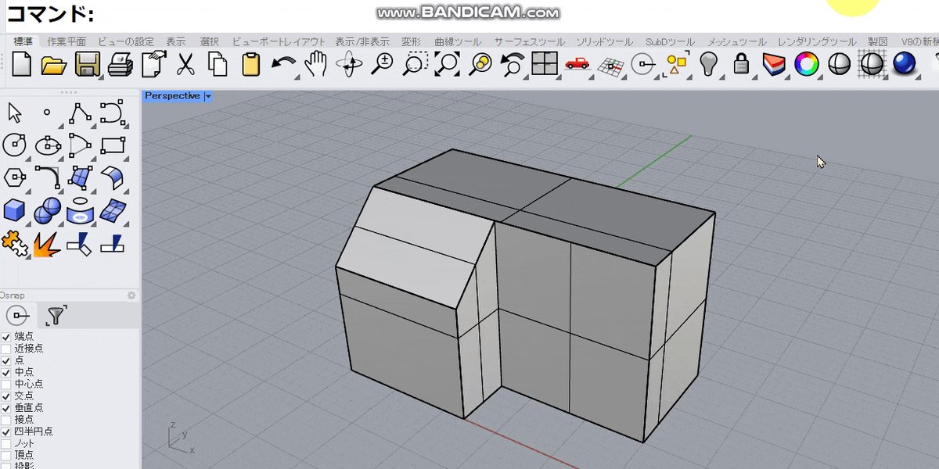This screenshot has height=469, width=939.
Task: Click the padlock lock objects icon
Action: coord(741,64)
